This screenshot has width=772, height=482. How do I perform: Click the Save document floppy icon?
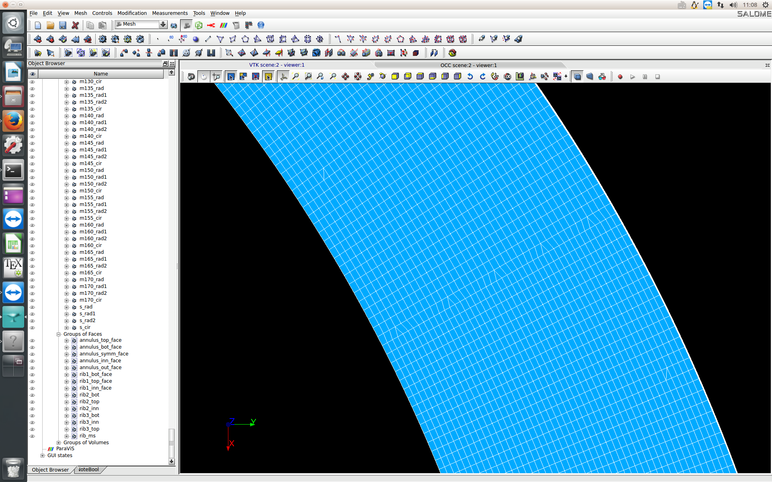pyautogui.click(x=63, y=25)
